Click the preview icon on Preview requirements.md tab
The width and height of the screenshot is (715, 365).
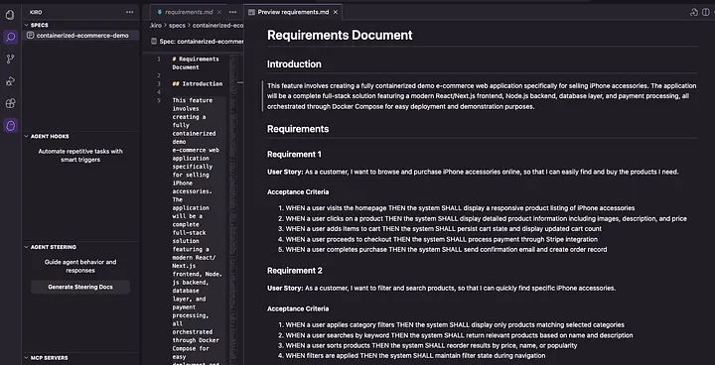251,12
